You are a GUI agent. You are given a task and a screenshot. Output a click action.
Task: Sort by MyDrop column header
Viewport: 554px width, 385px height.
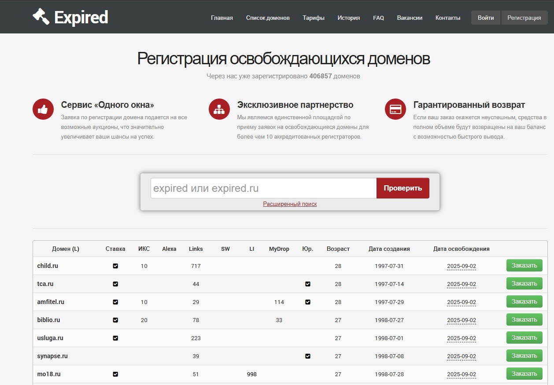[279, 249]
